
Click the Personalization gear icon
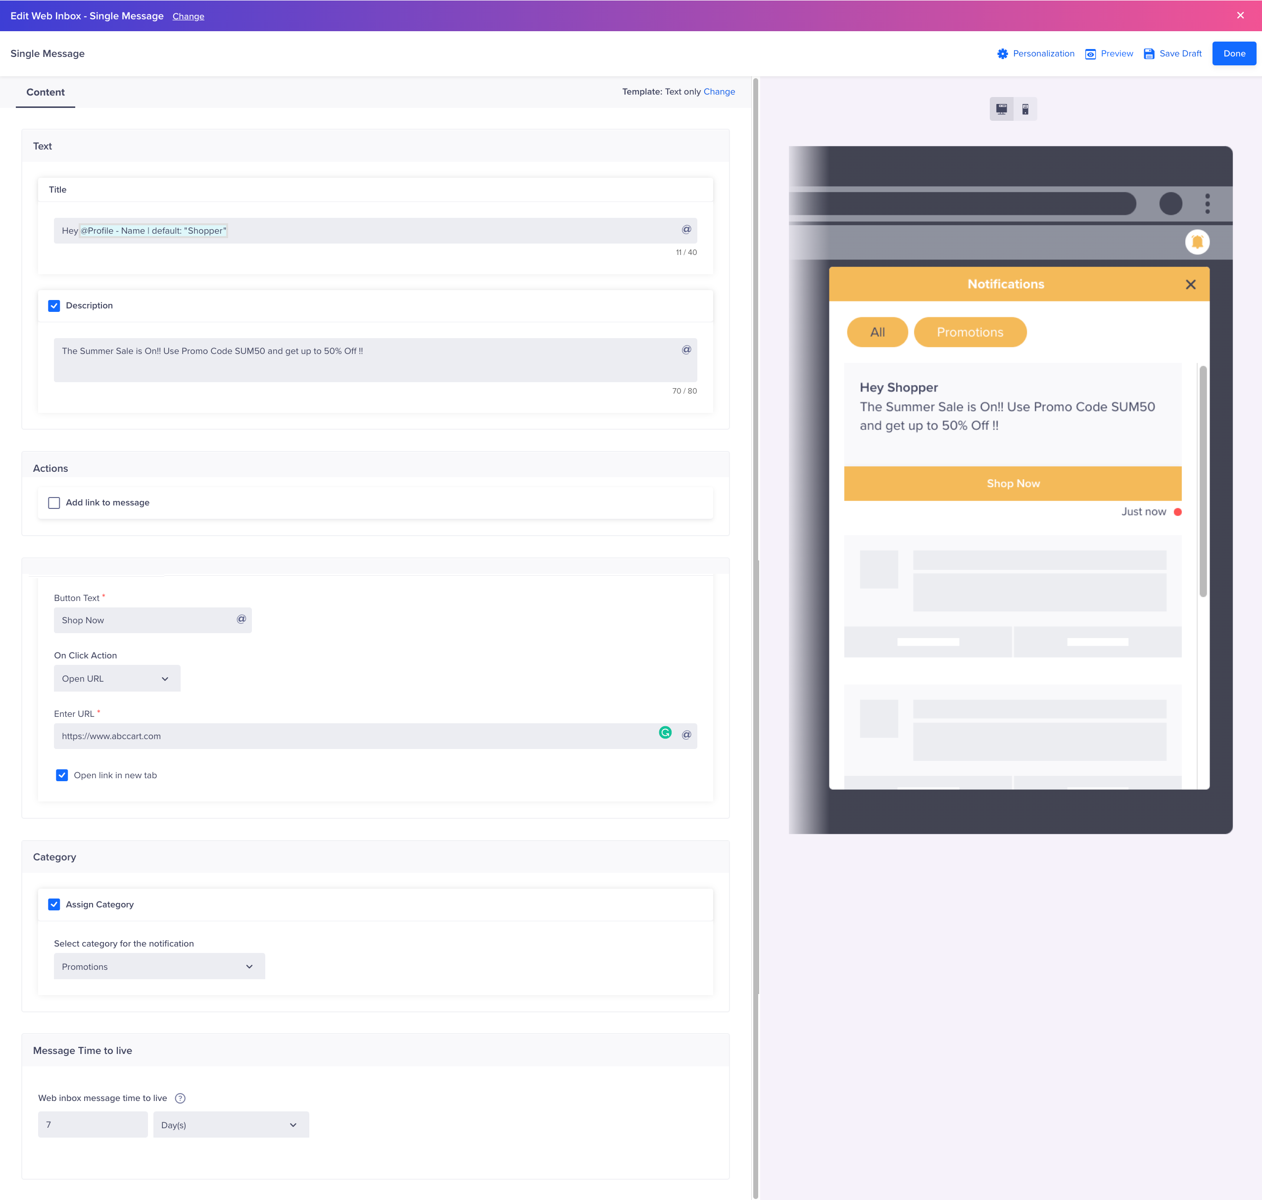point(1002,54)
